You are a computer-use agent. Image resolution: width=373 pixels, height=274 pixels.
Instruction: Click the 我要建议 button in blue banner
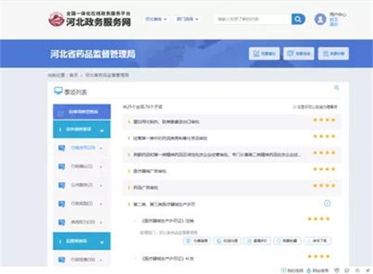click(x=264, y=54)
